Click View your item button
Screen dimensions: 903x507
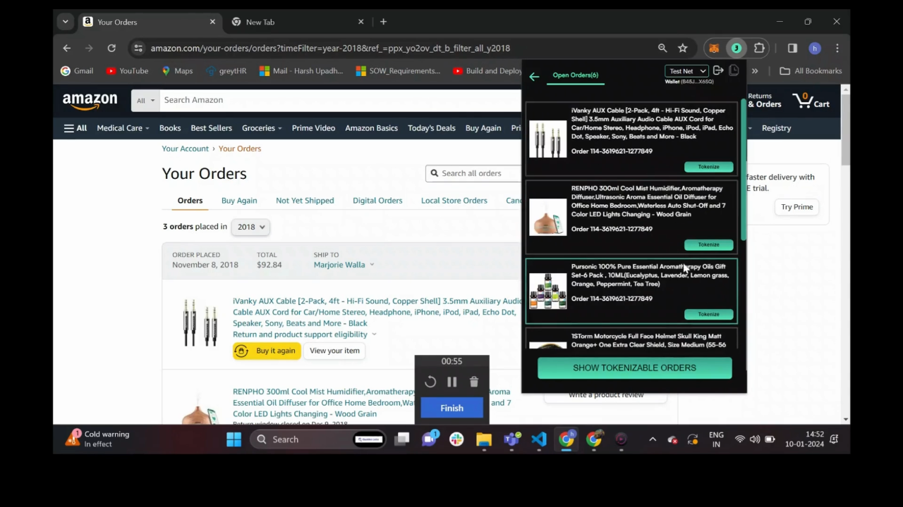coord(334,351)
